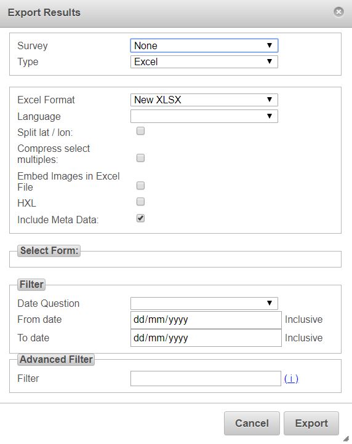Expand the Excel Format dropdown

tap(204, 100)
